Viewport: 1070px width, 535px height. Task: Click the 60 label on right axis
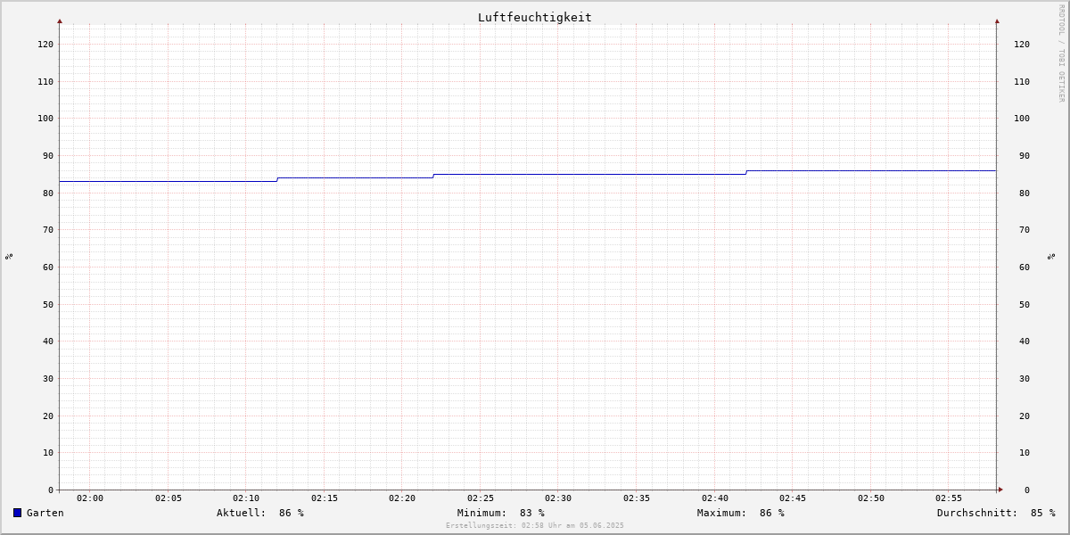coord(1025,267)
